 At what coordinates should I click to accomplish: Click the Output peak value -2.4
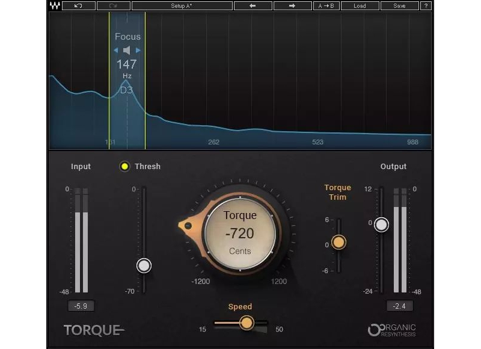pyautogui.click(x=399, y=306)
